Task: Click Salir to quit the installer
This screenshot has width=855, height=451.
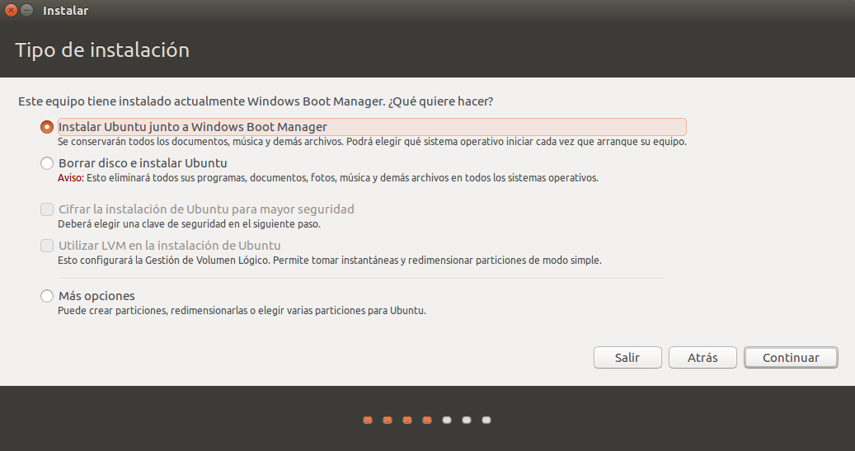Action: pyautogui.click(x=627, y=358)
